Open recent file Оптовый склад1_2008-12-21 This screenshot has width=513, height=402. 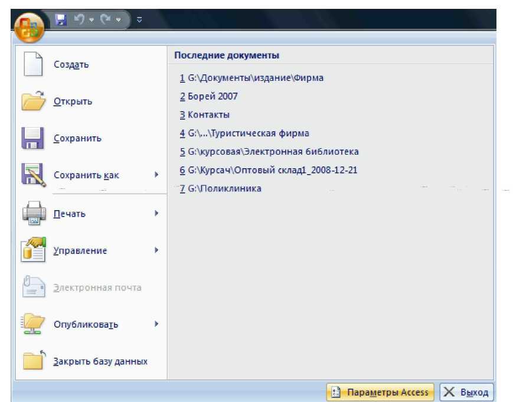(269, 170)
